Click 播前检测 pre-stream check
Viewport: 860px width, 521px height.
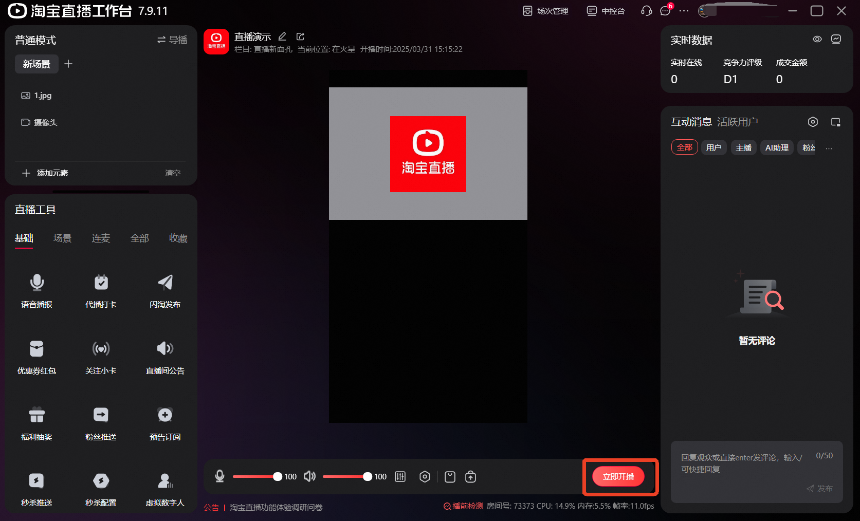pyautogui.click(x=463, y=506)
